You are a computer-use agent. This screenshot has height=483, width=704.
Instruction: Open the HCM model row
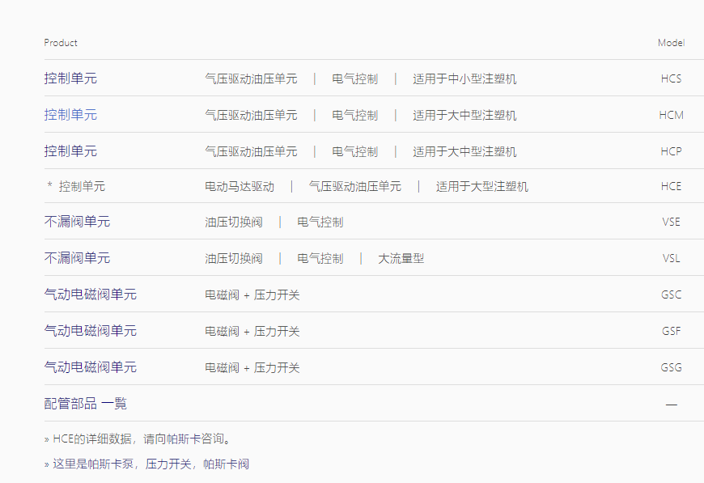point(671,115)
